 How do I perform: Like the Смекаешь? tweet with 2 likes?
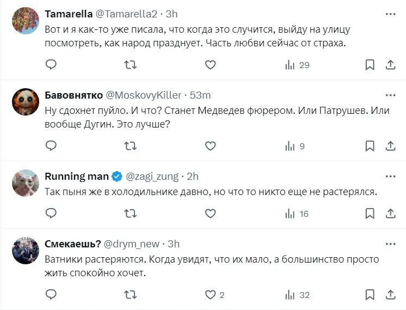click(x=211, y=295)
